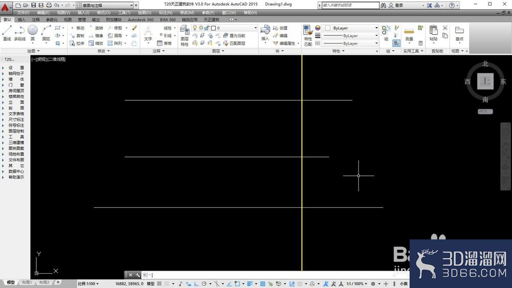Open the workspace dropdown 草图与注释
Viewport: 512px width, 288px height.
[x=105, y=5]
